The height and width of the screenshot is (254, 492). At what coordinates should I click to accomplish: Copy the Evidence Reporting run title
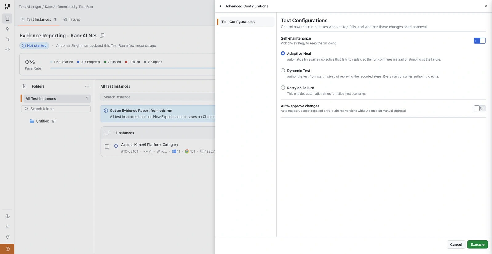click(102, 36)
